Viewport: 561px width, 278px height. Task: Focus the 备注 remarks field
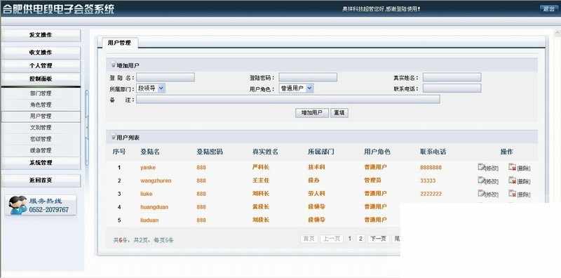[288, 100]
